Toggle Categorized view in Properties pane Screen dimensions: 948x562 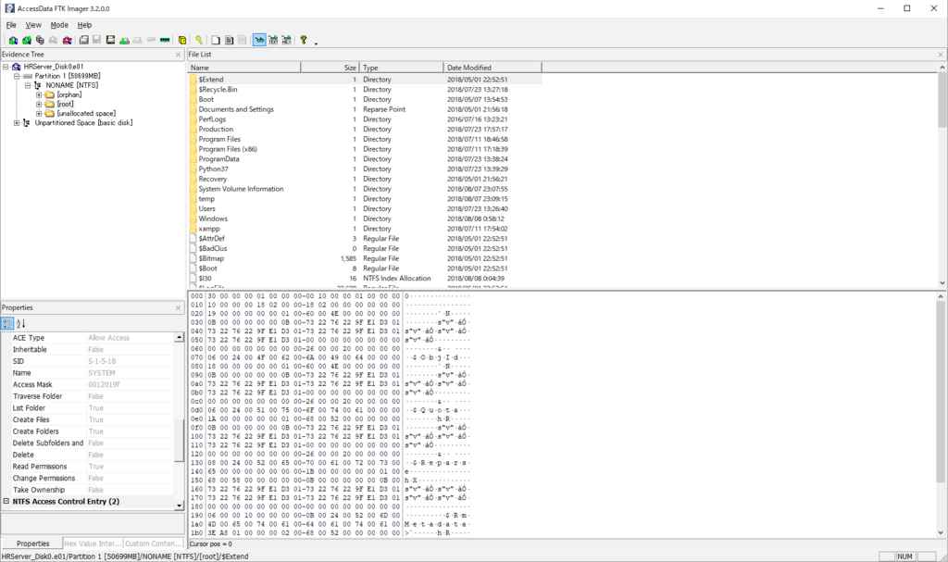[7, 324]
